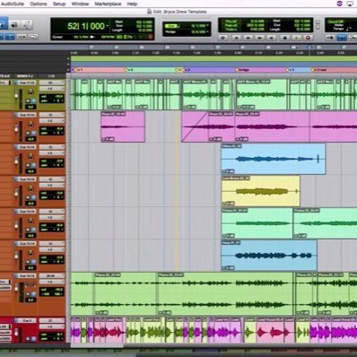This screenshot has height=357, width=357.
Task: Click Return to Zero transport button
Action: tap(236, 38)
